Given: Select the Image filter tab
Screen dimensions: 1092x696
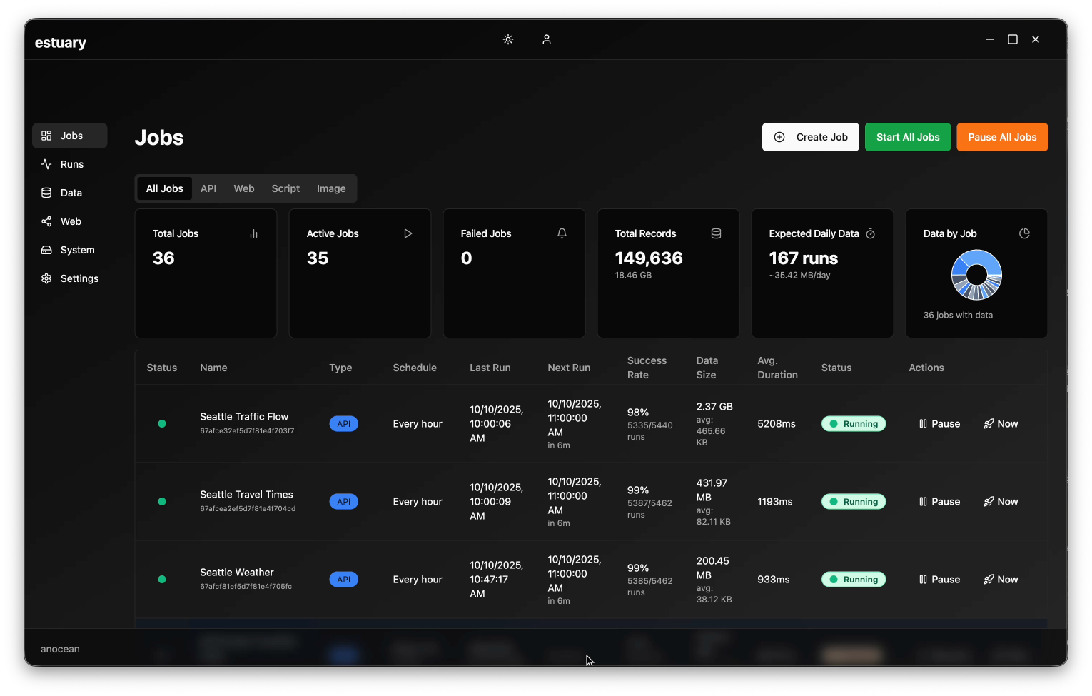Looking at the screenshot, I should point(330,188).
